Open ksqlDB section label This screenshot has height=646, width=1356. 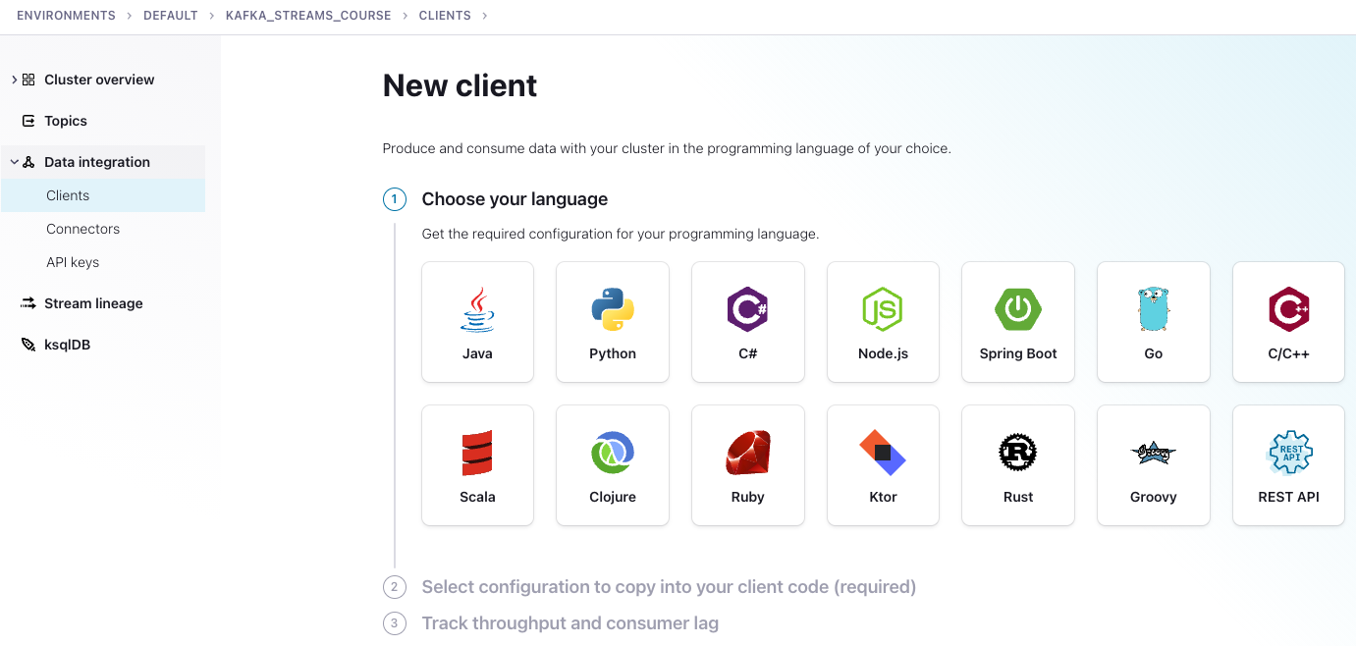[x=68, y=345]
